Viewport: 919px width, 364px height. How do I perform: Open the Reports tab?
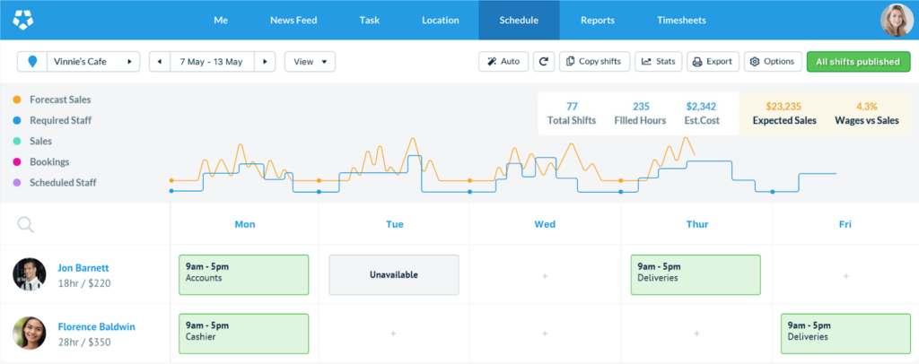[597, 20]
